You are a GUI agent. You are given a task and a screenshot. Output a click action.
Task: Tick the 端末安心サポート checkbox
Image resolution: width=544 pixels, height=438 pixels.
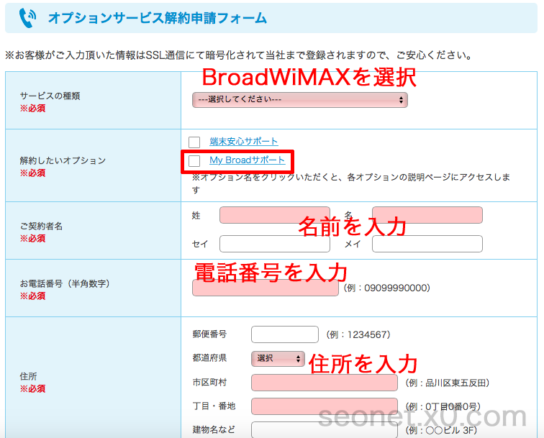click(x=194, y=142)
